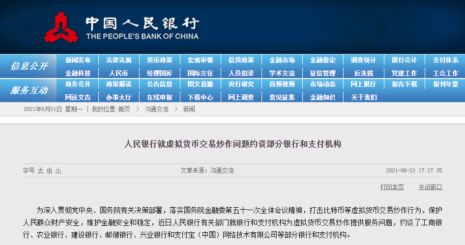The height and width of the screenshot is (245, 465).
Task: Select 音频视频 menu item
Action: click(282, 84)
